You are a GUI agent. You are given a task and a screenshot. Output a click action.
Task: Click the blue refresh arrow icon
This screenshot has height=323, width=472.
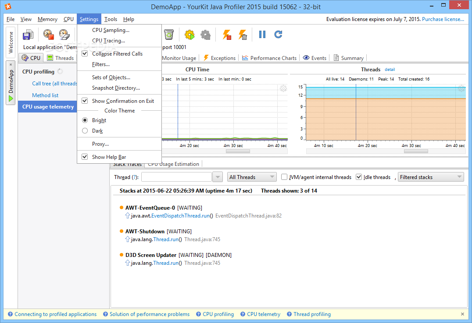coord(278,35)
